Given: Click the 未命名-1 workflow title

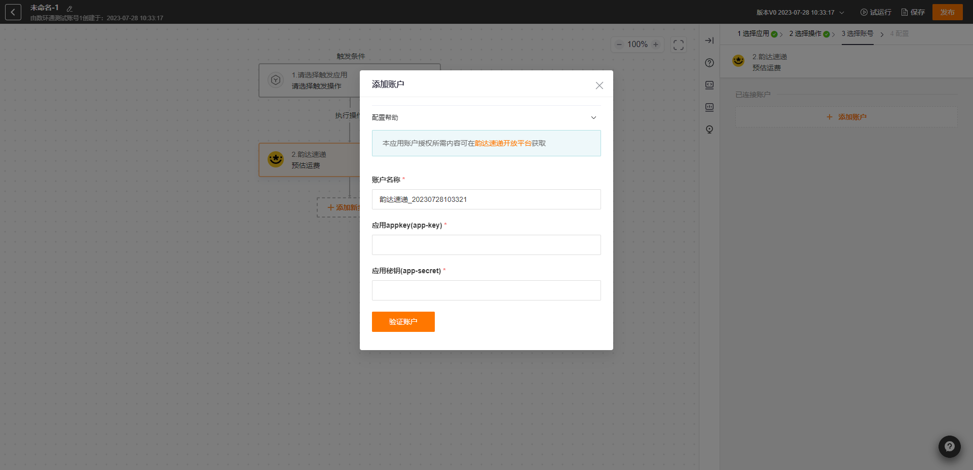Looking at the screenshot, I should (x=45, y=8).
